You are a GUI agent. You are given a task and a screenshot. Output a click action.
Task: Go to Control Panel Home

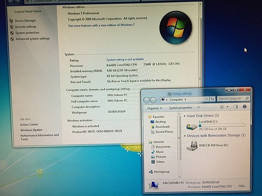click(28, 11)
